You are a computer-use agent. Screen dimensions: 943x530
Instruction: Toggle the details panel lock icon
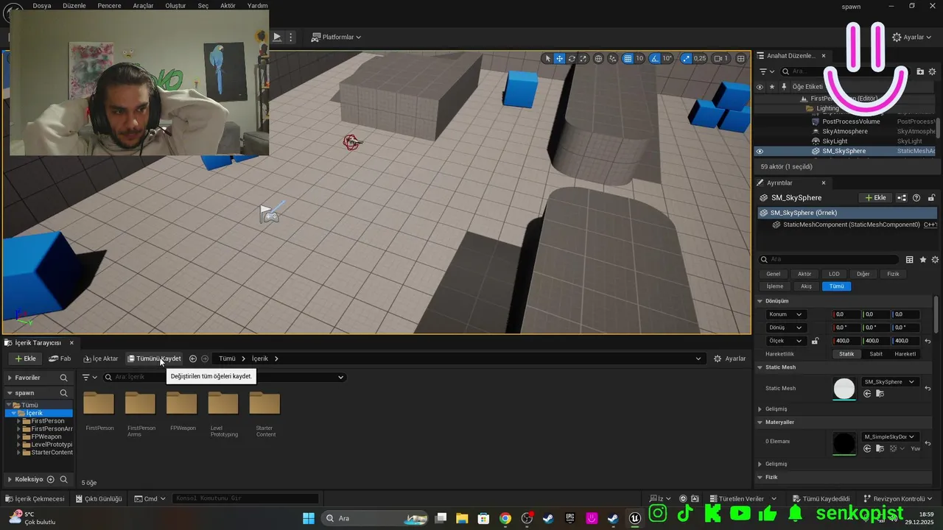[931, 197]
